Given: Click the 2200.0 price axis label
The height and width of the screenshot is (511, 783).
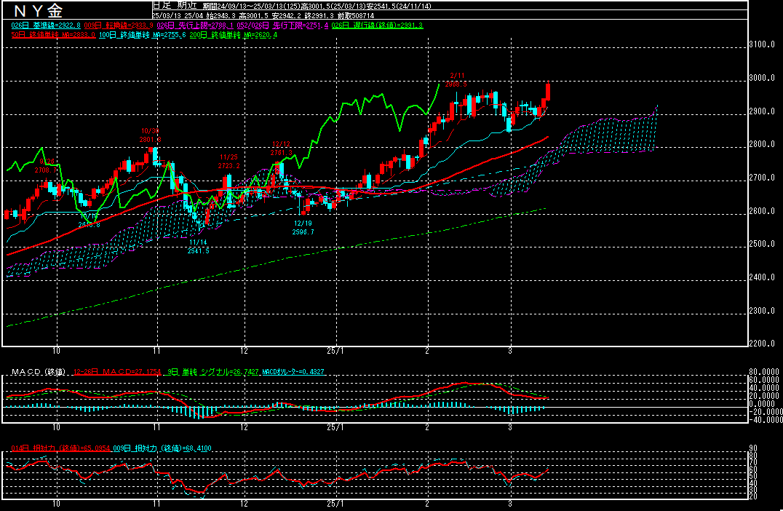Looking at the screenshot, I should 762,344.
